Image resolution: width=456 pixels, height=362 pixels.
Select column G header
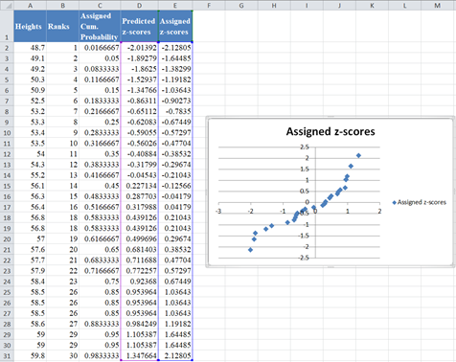click(x=241, y=5)
